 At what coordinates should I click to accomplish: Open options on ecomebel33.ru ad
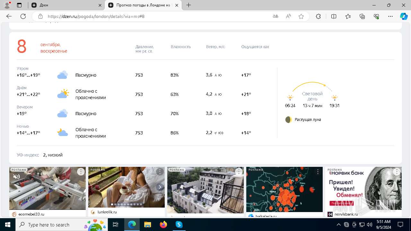click(x=81, y=172)
